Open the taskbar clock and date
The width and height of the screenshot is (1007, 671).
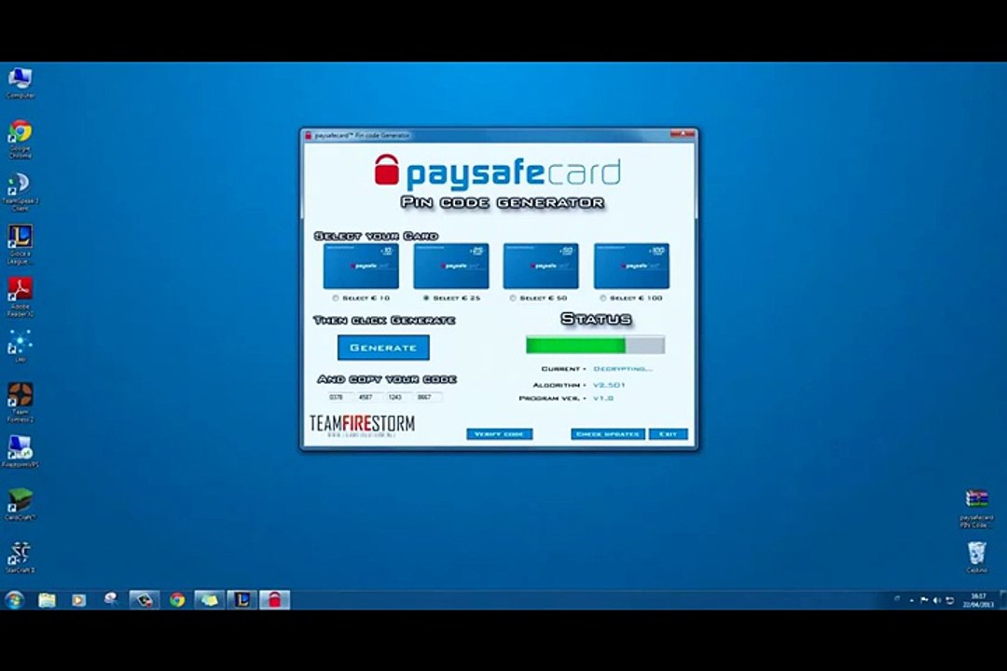pyautogui.click(x=978, y=600)
